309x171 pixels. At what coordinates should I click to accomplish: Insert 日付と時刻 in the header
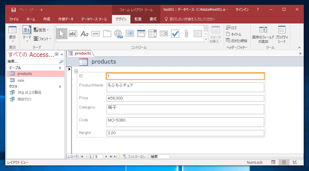[x=236, y=41]
